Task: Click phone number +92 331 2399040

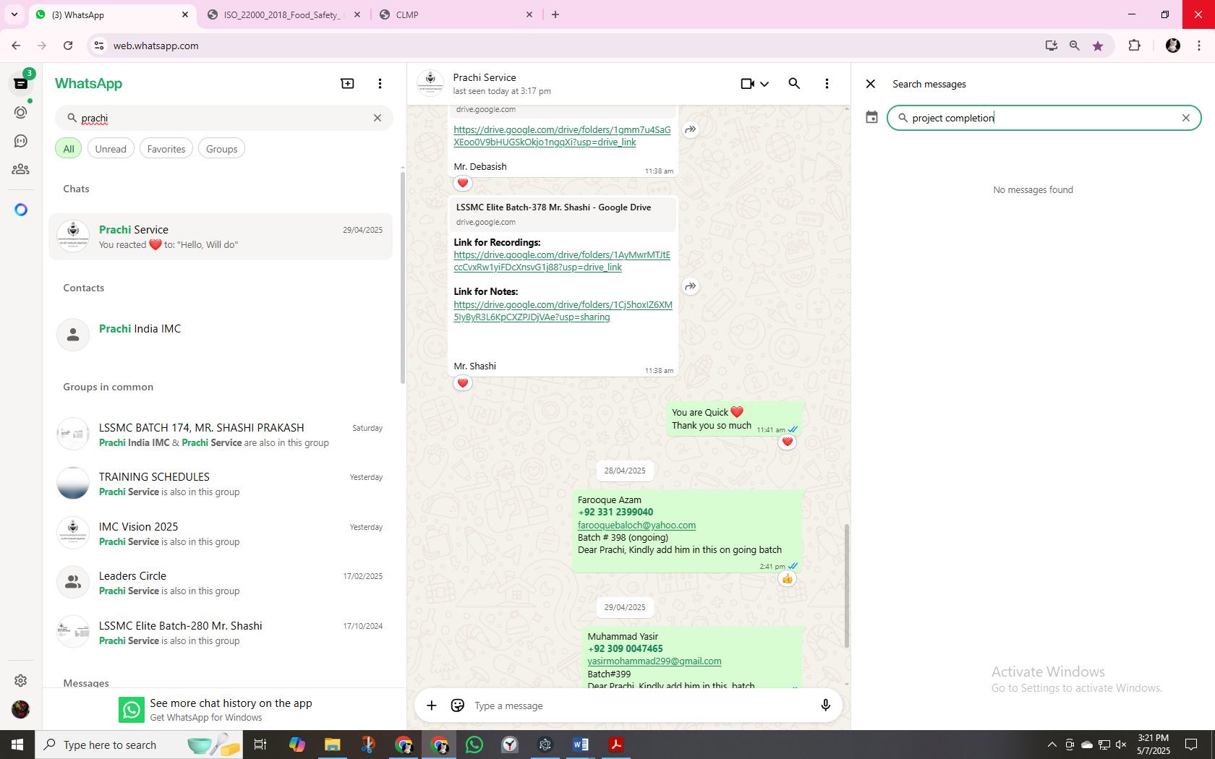Action: (615, 513)
